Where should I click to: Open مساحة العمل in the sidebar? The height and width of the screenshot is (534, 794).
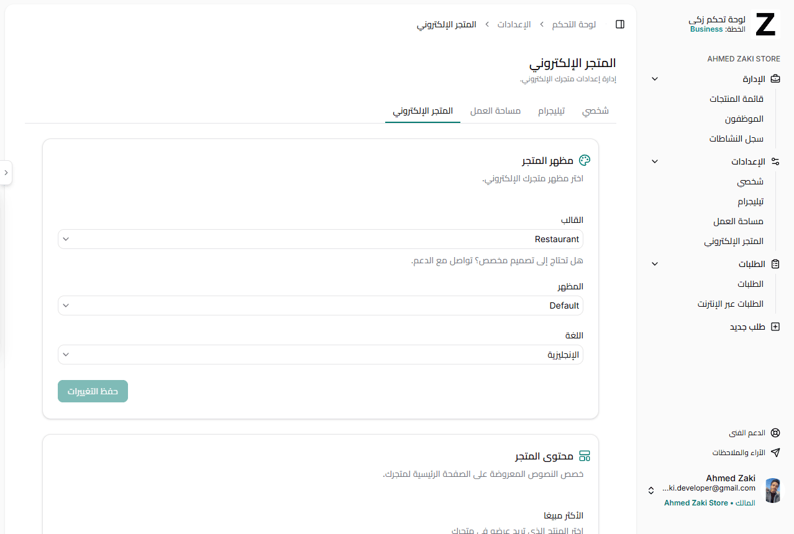[x=739, y=222]
